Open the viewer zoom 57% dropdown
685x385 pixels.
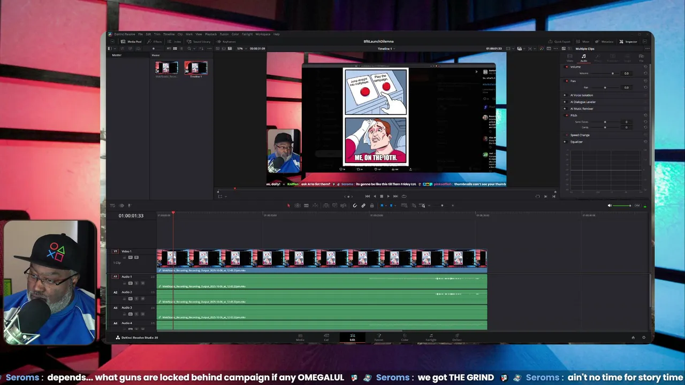point(242,49)
